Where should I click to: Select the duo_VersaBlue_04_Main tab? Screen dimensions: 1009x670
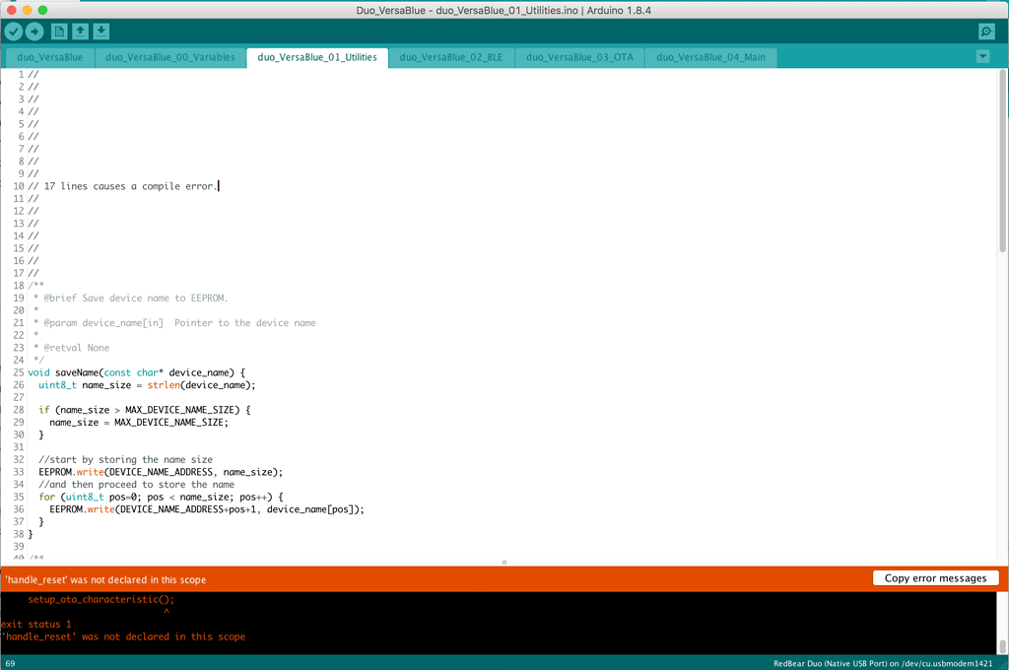[x=710, y=56]
